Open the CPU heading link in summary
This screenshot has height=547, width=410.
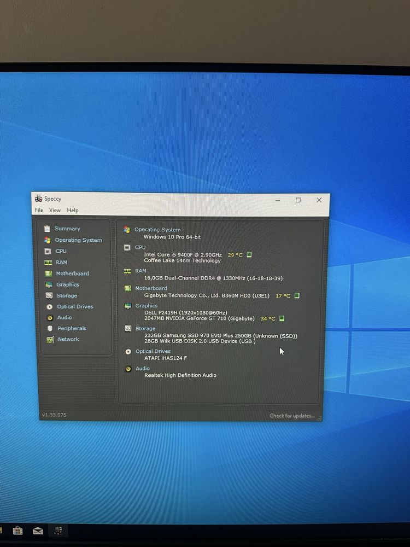(x=140, y=247)
